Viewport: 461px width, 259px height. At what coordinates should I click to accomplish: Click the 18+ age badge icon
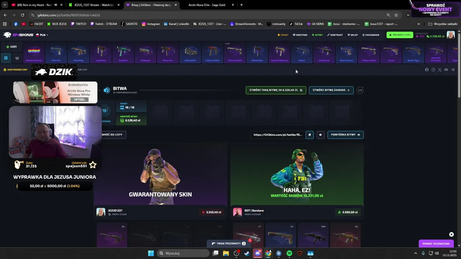tap(360, 90)
